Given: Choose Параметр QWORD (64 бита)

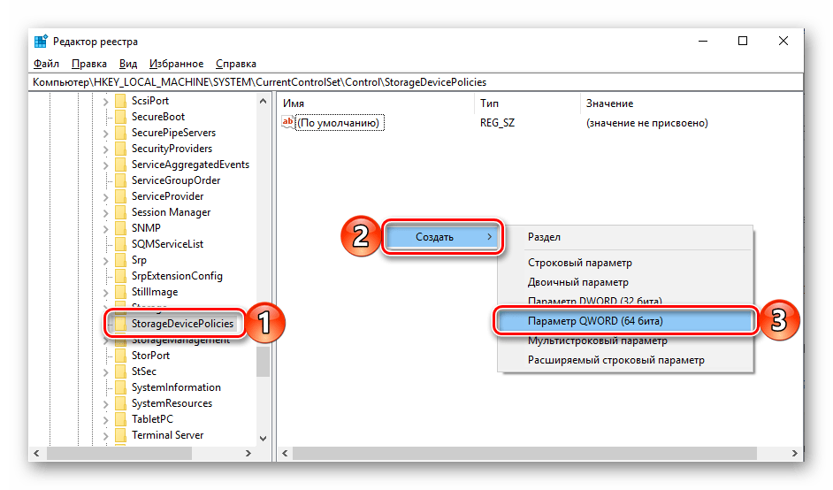Looking at the screenshot, I should click(x=624, y=321).
